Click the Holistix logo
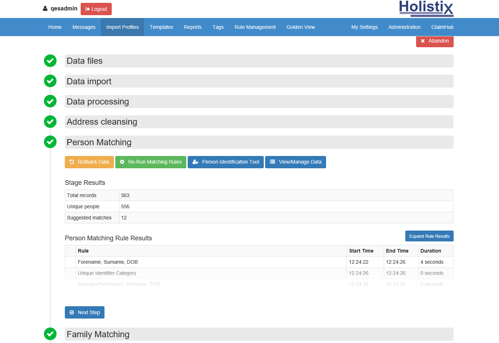Screen dimensions: 499x343 [426, 8]
